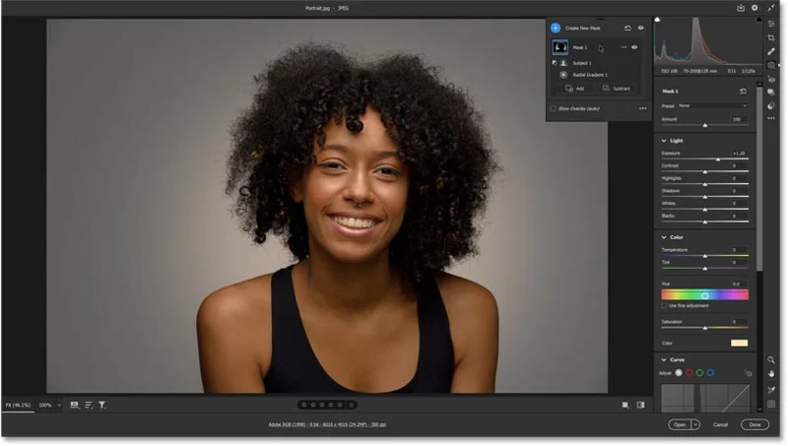The width and height of the screenshot is (788, 446).
Task: Hide Mask 1 using its eye icon
Action: (x=634, y=47)
